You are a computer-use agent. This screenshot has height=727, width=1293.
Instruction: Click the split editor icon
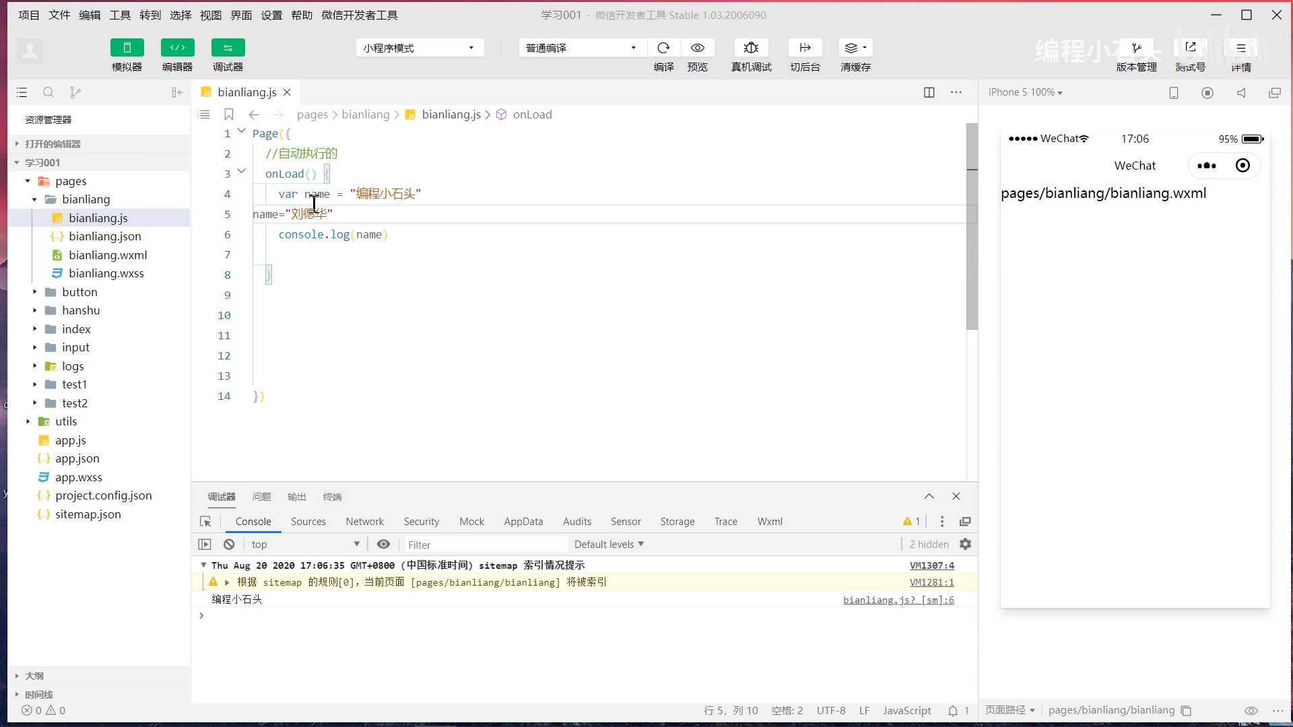pyautogui.click(x=929, y=92)
